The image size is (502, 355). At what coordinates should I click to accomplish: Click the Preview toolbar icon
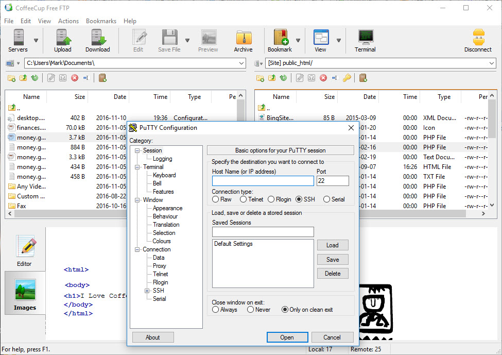point(208,40)
